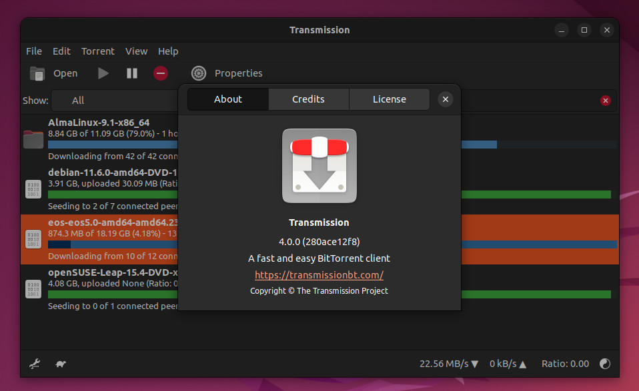Screen dimensions: 639x391
Task: Open the File menu
Action: point(34,51)
